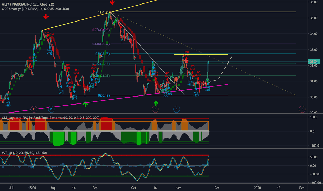
Task: Open the earnings E marker in mid-October
Action: (x=155, y=109)
